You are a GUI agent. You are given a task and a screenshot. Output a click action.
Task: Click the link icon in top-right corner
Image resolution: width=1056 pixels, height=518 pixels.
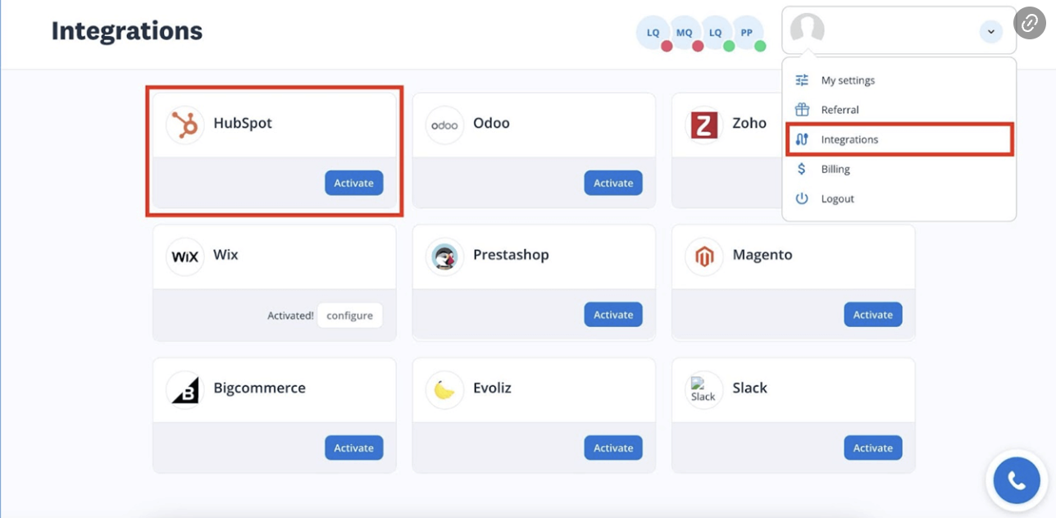coord(1029,23)
